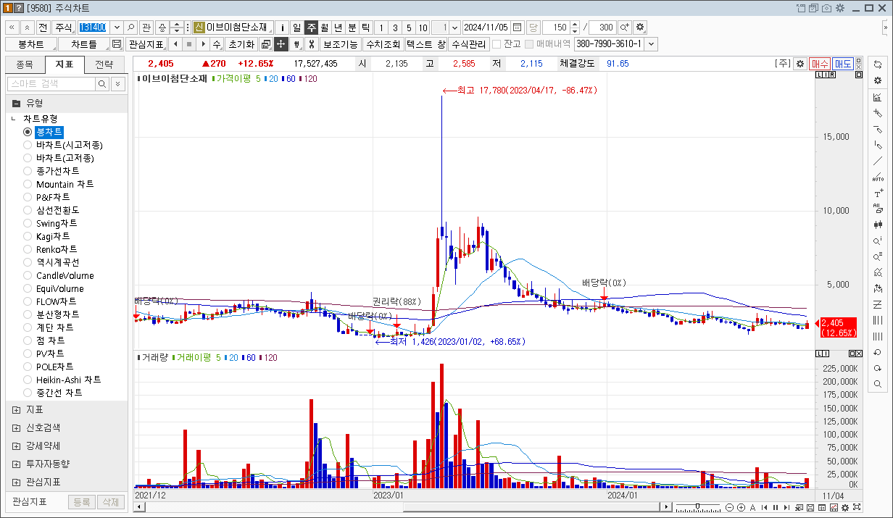Open the calendar date picker icon

(518, 27)
